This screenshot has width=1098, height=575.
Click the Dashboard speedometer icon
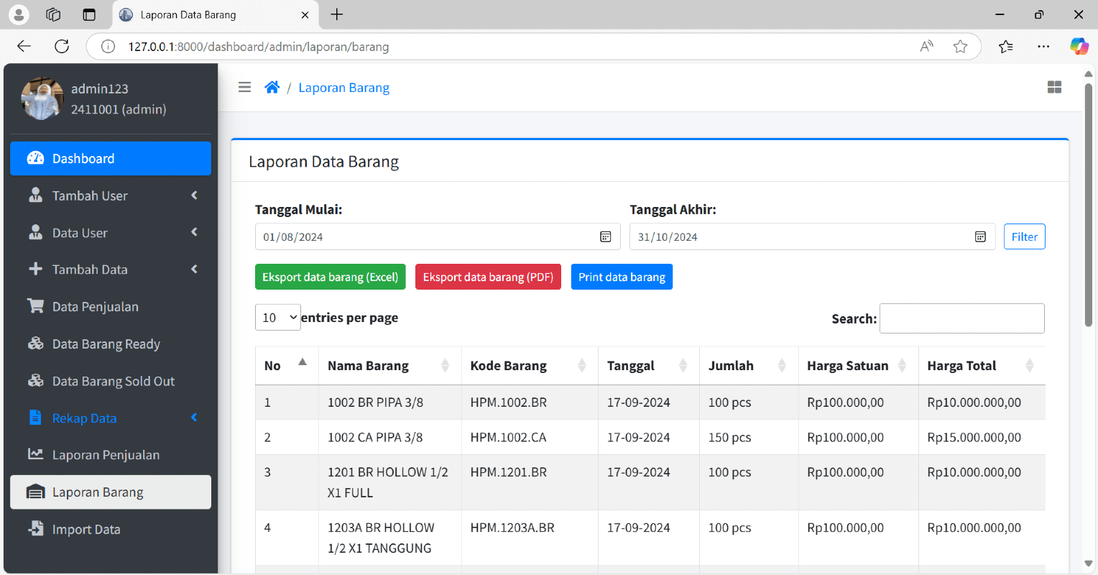[35, 158]
